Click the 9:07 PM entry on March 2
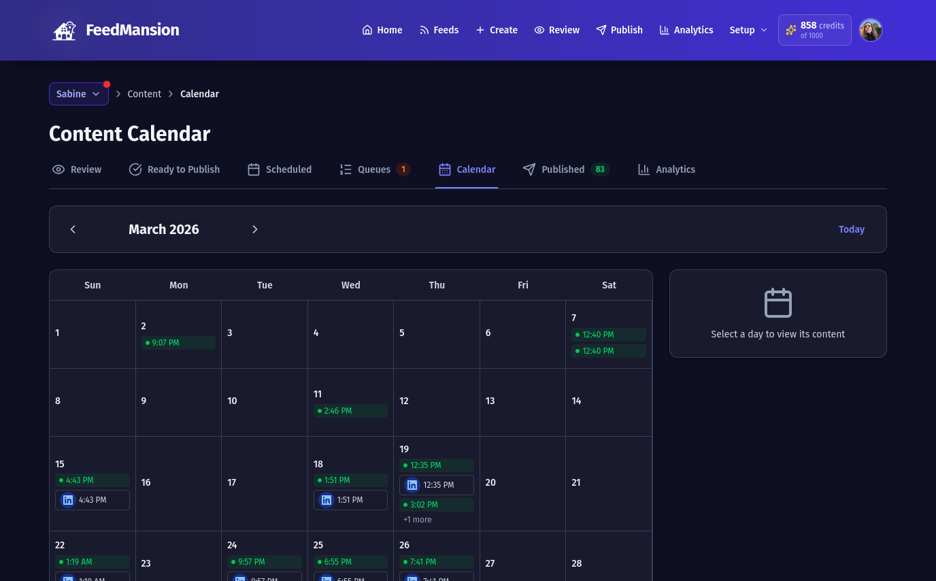The height and width of the screenshot is (581, 936). [178, 343]
